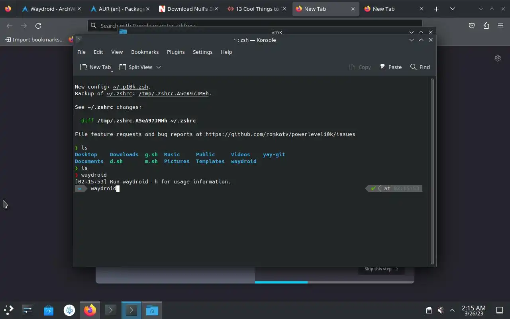Click the show desktop button in the taskbar corner
This screenshot has width=510, height=319.
coord(500,310)
